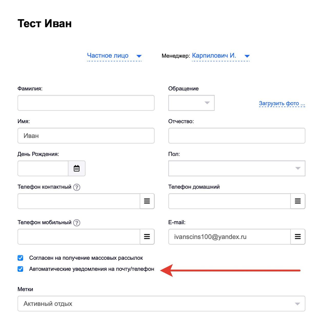Click the mobile phone list menu icon
Screen dimensions: 328x316
click(x=147, y=237)
